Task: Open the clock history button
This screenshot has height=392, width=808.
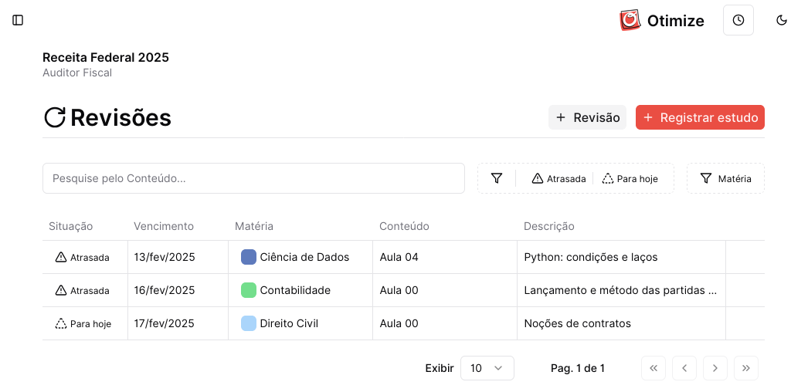Action: click(738, 20)
